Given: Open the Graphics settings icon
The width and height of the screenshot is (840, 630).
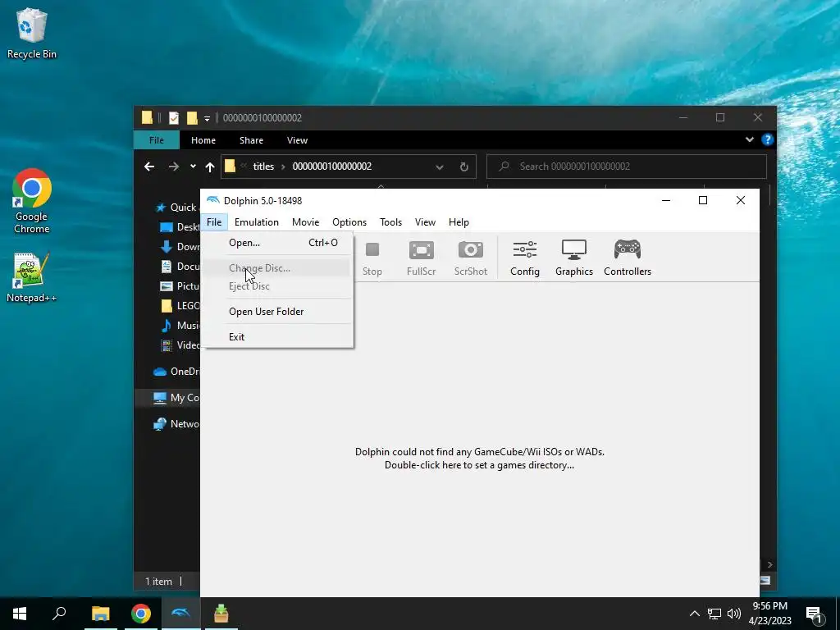Looking at the screenshot, I should pyautogui.click(x=573, y=258).
